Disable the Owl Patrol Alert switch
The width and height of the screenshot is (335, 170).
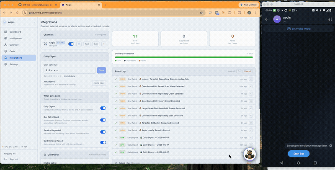103,120
